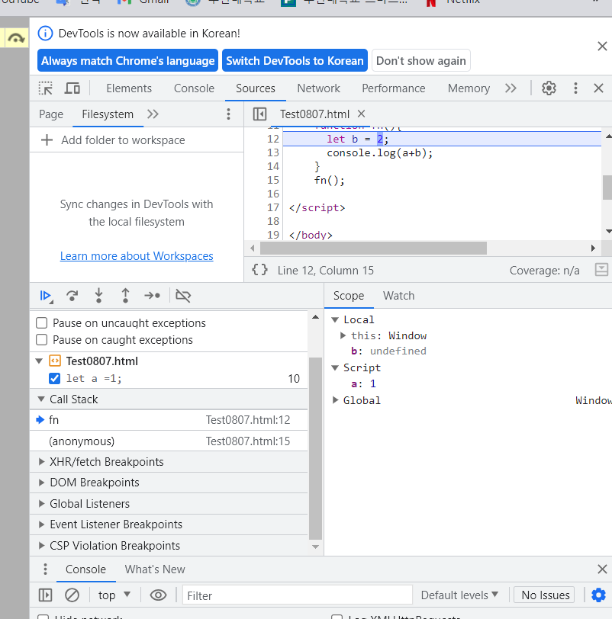Open the Network tab
612x619 pixels.
[318, 88]
